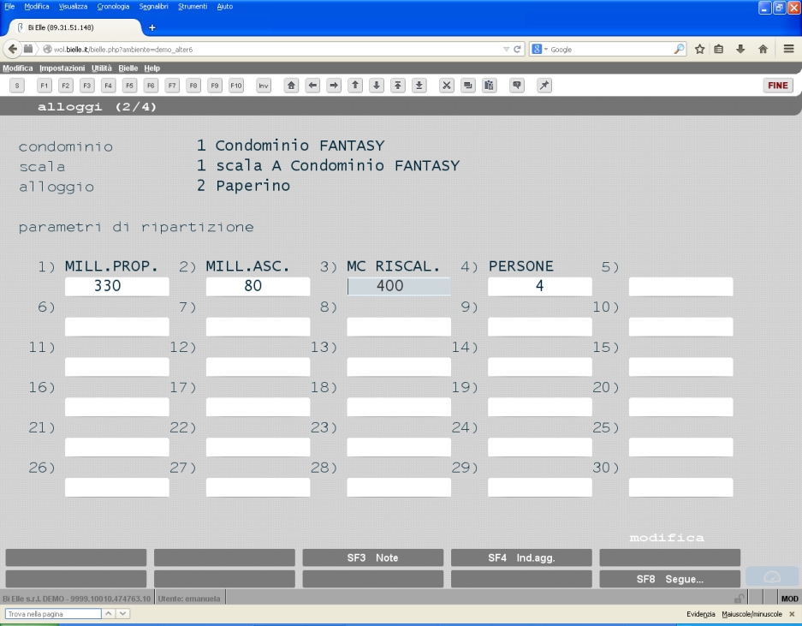Click the MC RISCAL. field containing 400
802x626 pixels.
tap(399, 286)
